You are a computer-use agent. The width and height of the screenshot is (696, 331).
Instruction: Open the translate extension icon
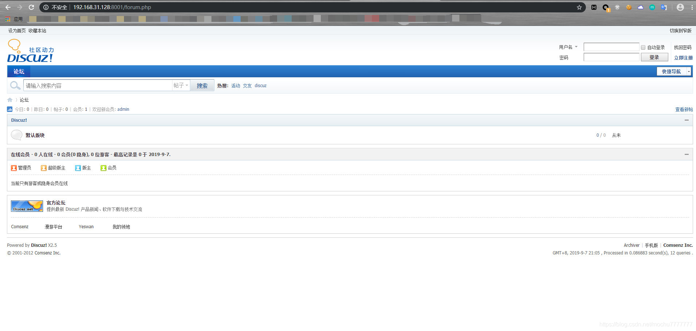[x=664, y=7]
